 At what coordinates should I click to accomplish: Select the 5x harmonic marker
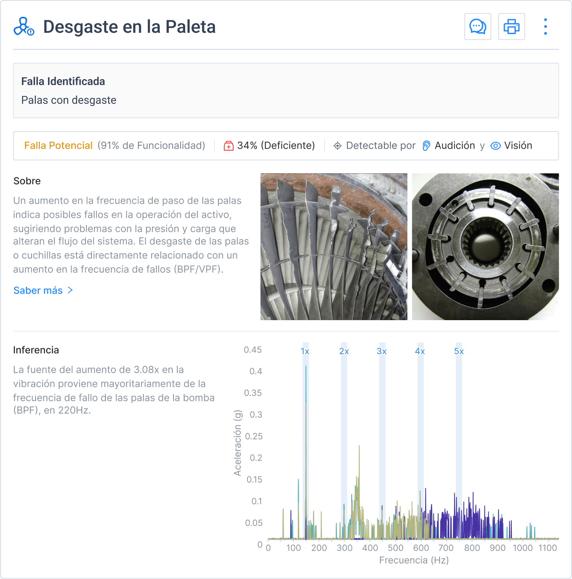point(459,351)
